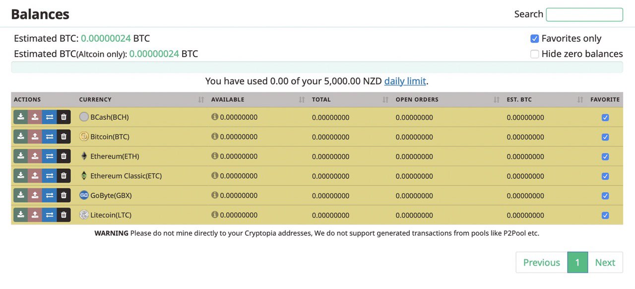The width and height of the screenshot is (635, 289).
Task: Click GoByte(GBX) deposit icon
Action: click(x=20, y=196)
